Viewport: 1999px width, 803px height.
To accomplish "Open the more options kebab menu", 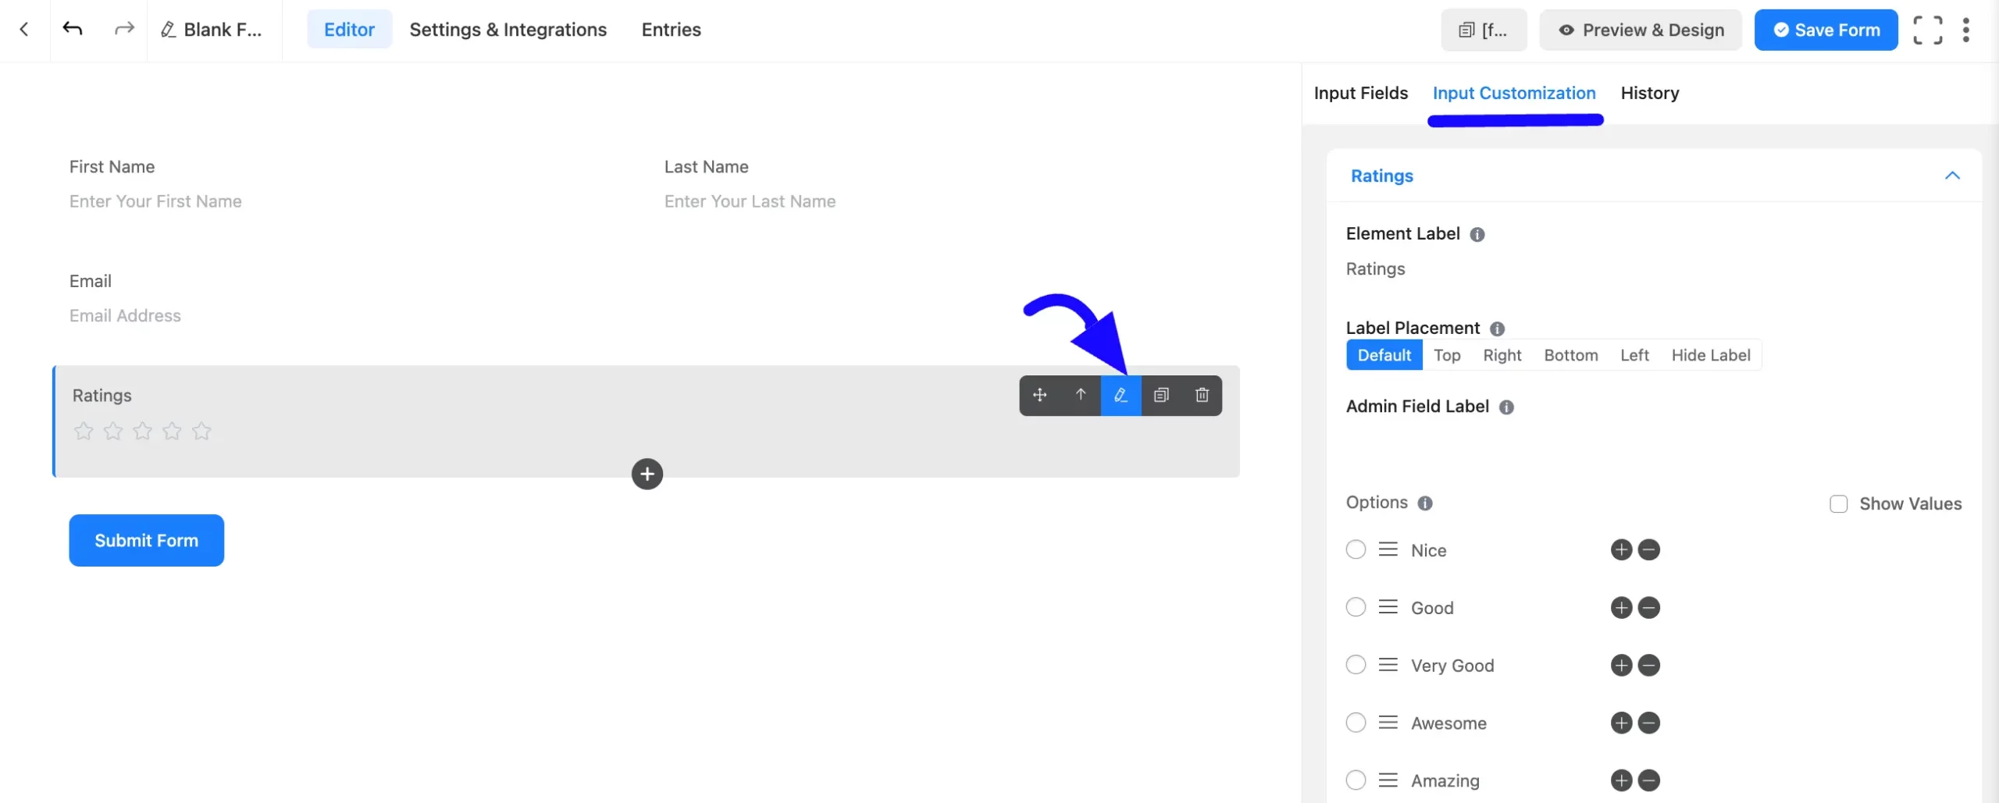I will click(x=1965, y=30).
